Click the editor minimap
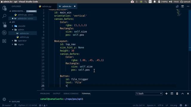The height and width of the screenshot is (107, 191). [x=179, y=13]
